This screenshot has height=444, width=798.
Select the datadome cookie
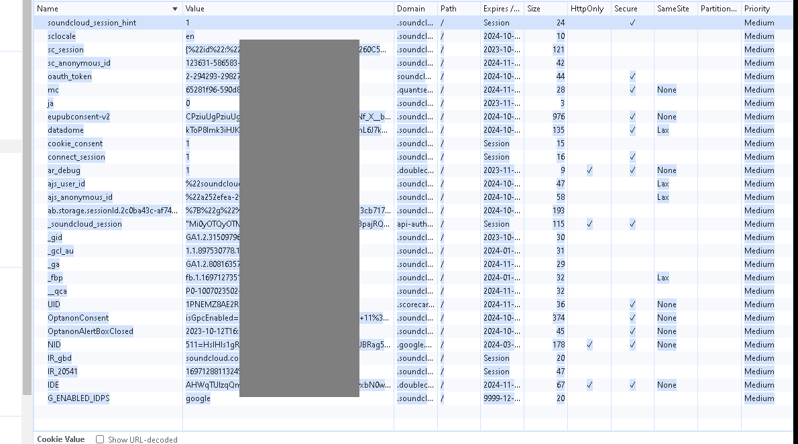(x=66, y=130)
